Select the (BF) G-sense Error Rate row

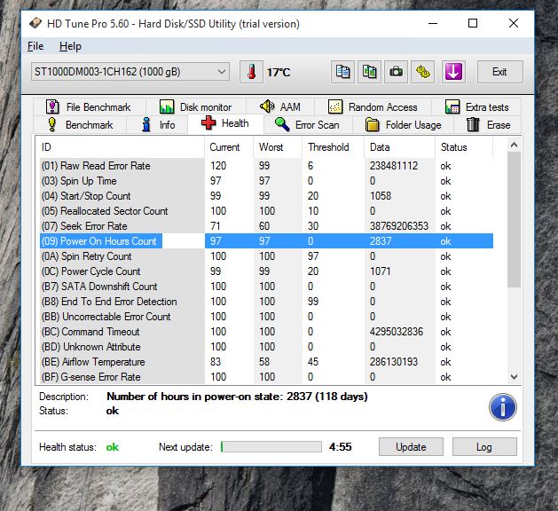click(264, 377)
